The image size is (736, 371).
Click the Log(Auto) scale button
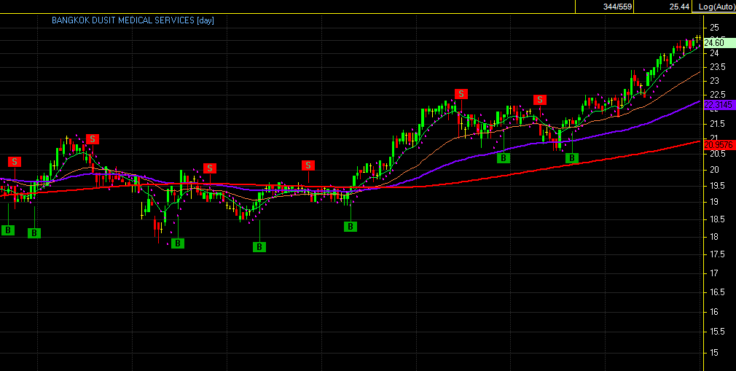pyautogui.click(x=716, y=7)
